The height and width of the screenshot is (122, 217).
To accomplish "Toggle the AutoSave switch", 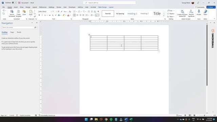I will (x=14, y=3).
